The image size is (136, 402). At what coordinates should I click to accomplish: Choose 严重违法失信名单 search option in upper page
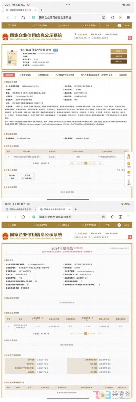111,34
